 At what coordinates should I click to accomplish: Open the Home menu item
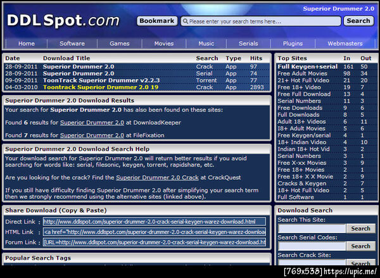[27, 44]
